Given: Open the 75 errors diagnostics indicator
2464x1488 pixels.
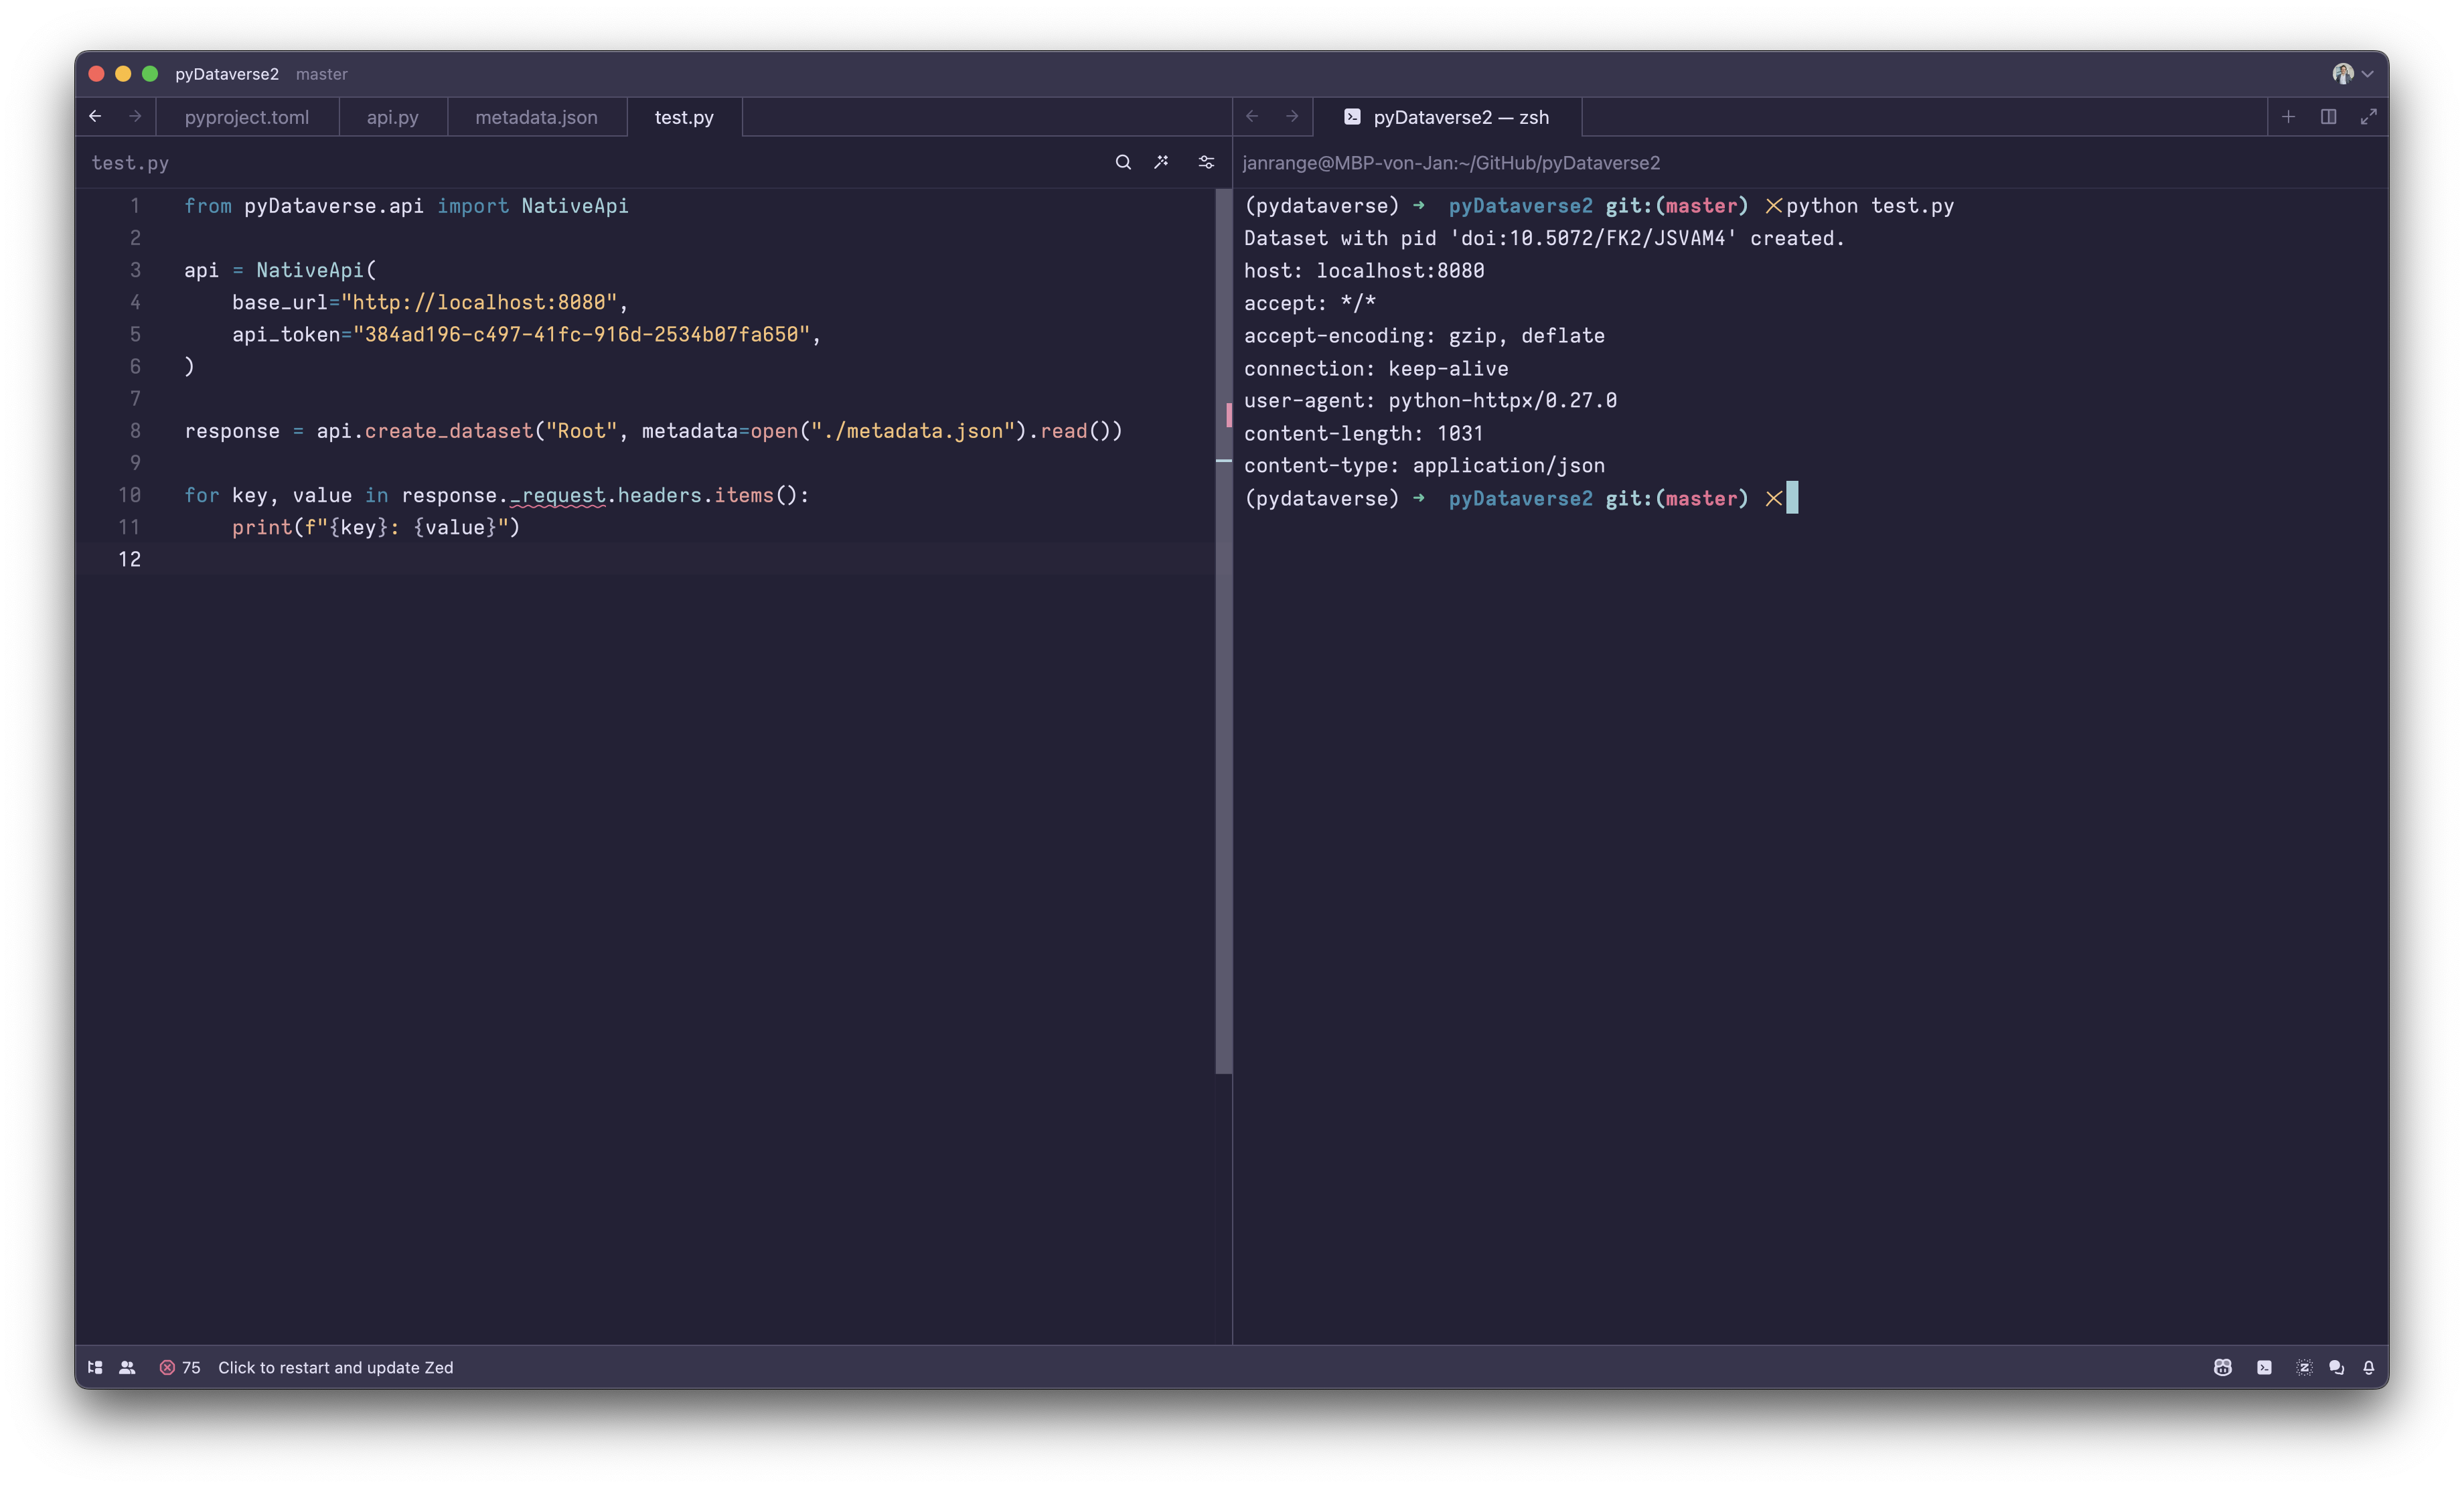Looking at the screenshot, I should [x=180, y=1367].
